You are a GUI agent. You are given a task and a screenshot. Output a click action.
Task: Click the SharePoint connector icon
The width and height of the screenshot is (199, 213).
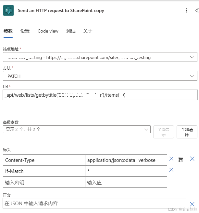pos(8,10)
